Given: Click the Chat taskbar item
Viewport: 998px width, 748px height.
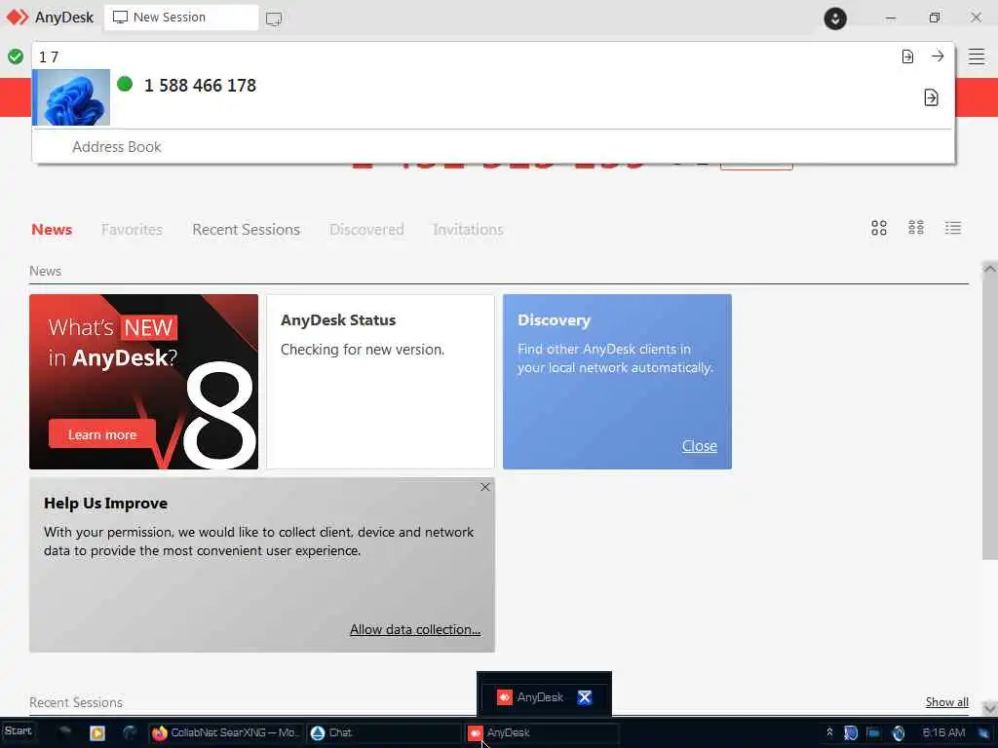Looking at the screenshot, I should pyautogui.click(x=383, y=732).
